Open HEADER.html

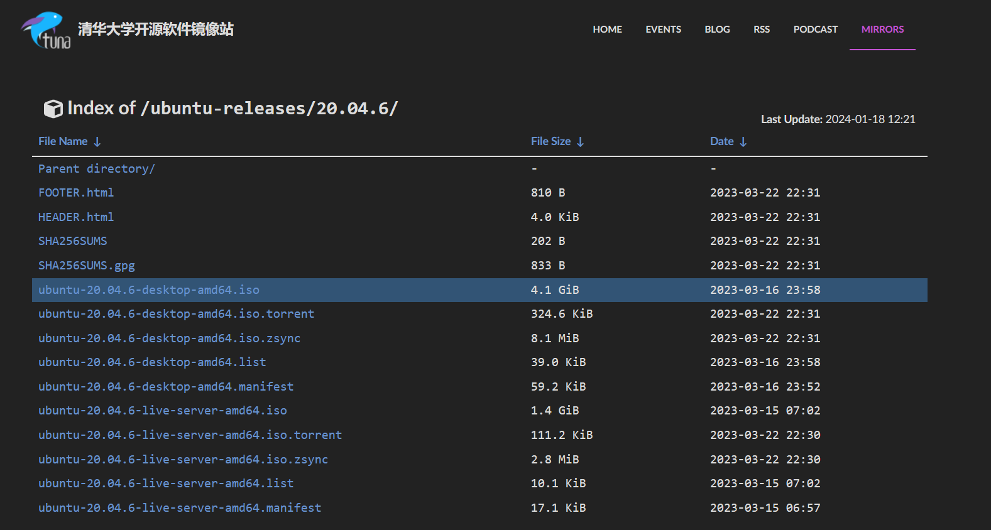[x=76, y=217]
